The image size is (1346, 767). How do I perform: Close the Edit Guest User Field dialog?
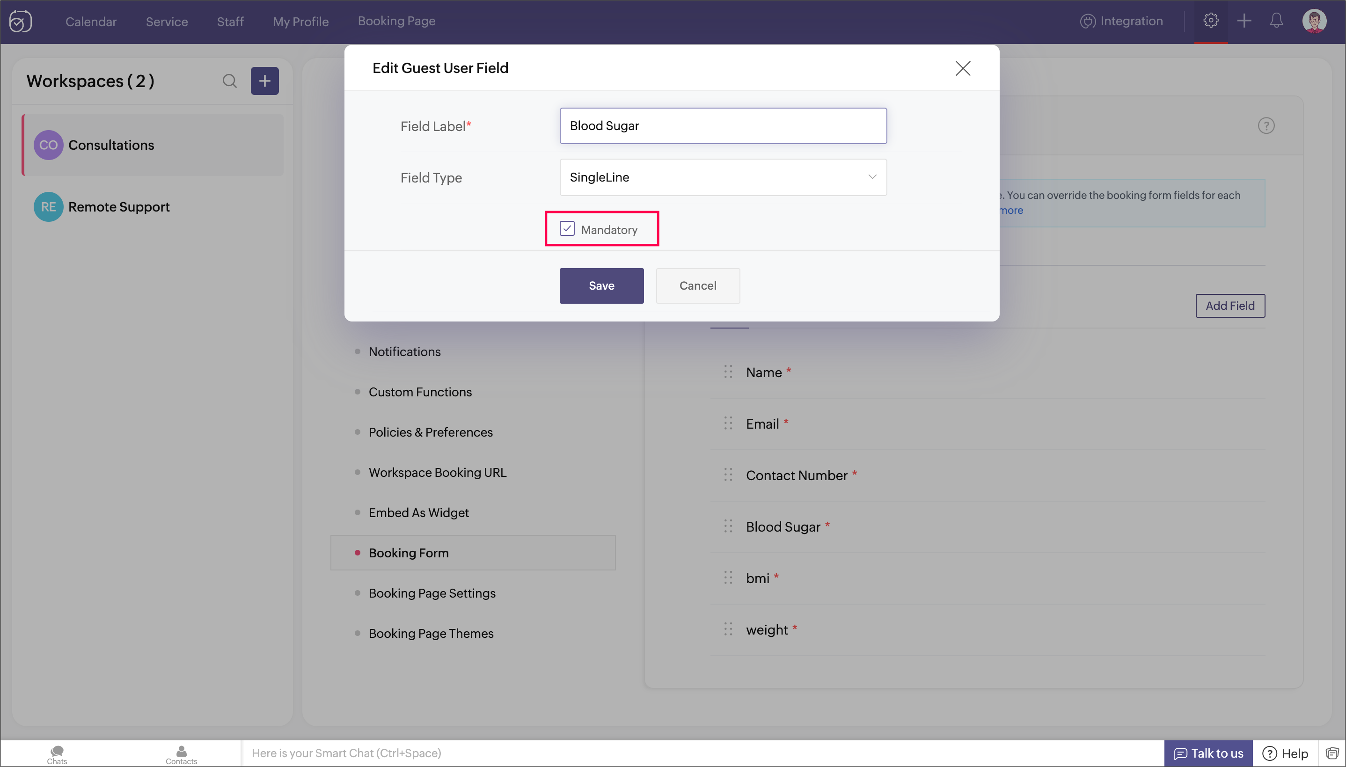coord(963,68)
